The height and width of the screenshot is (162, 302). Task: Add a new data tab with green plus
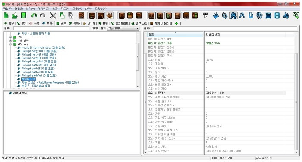coord(176,23)
